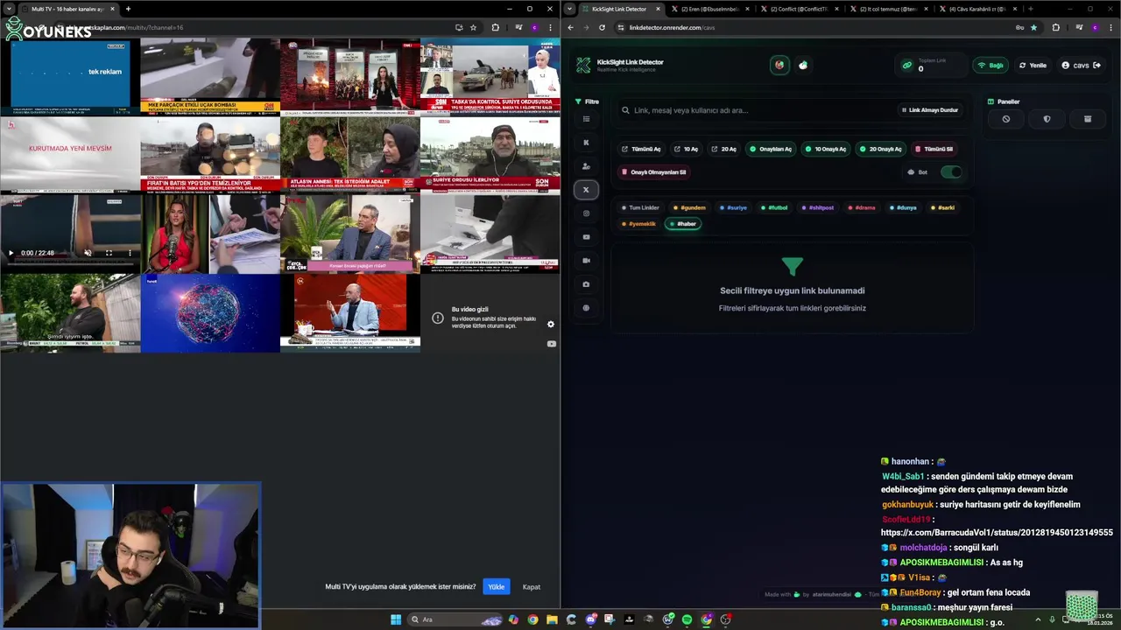Select the Instagram platform filter

[586, 213]
